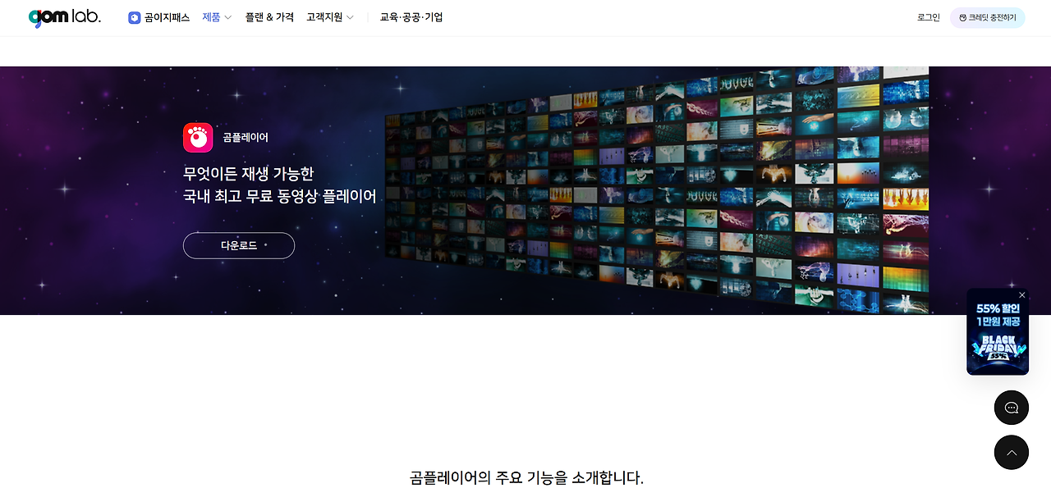Click the GOM Lab logo
Viewport: 1051px width, 488px height.
tap(64, 17)
